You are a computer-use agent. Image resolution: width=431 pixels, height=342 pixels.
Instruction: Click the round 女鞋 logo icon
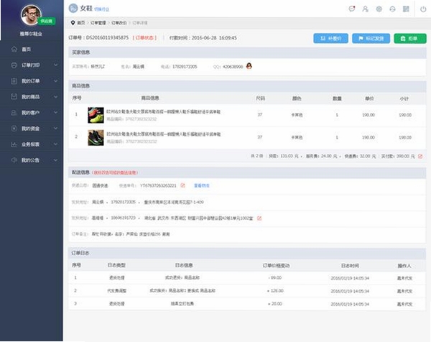coord(73,8)
